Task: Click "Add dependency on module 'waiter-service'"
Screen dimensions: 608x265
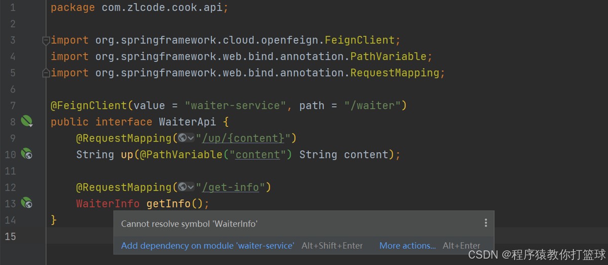Action: point(207,246)
